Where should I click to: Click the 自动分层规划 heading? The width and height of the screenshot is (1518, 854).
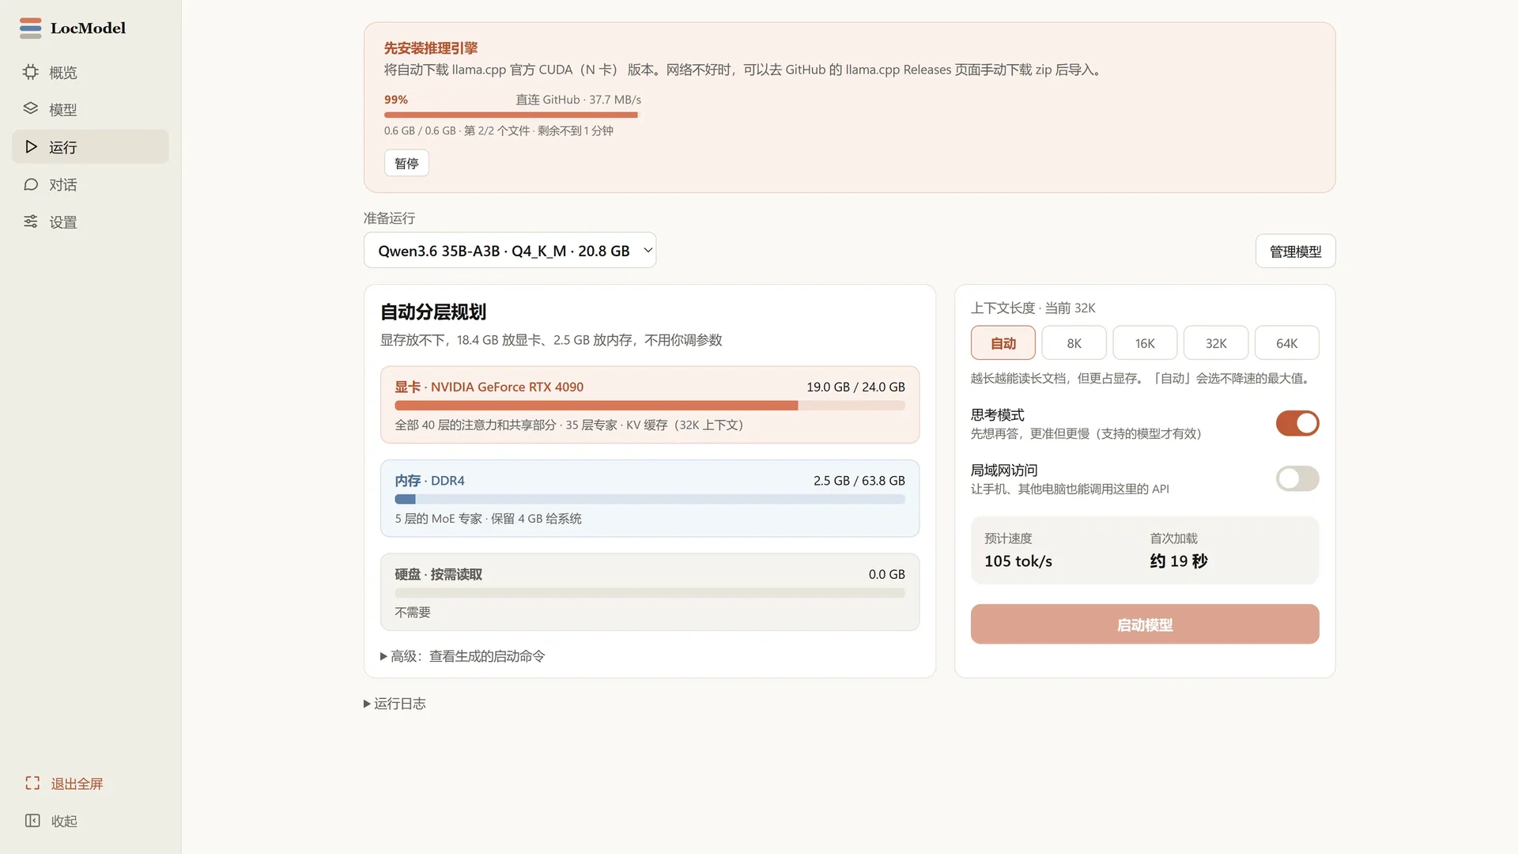pyautogui.click(x=433, y=312)
